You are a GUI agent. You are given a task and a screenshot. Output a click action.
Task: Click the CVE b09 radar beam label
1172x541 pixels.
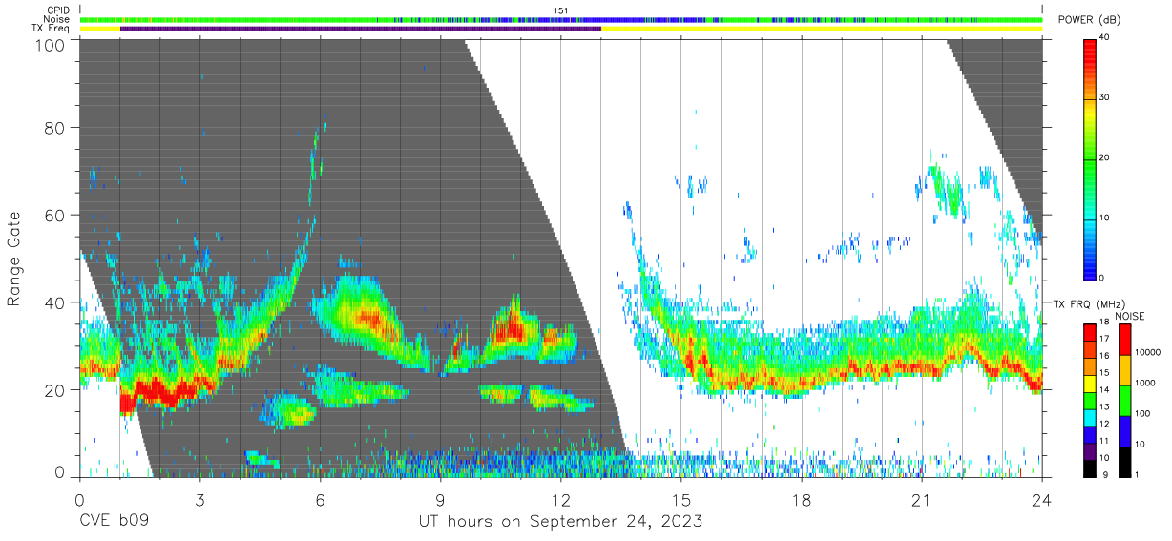tap(114, 521)
